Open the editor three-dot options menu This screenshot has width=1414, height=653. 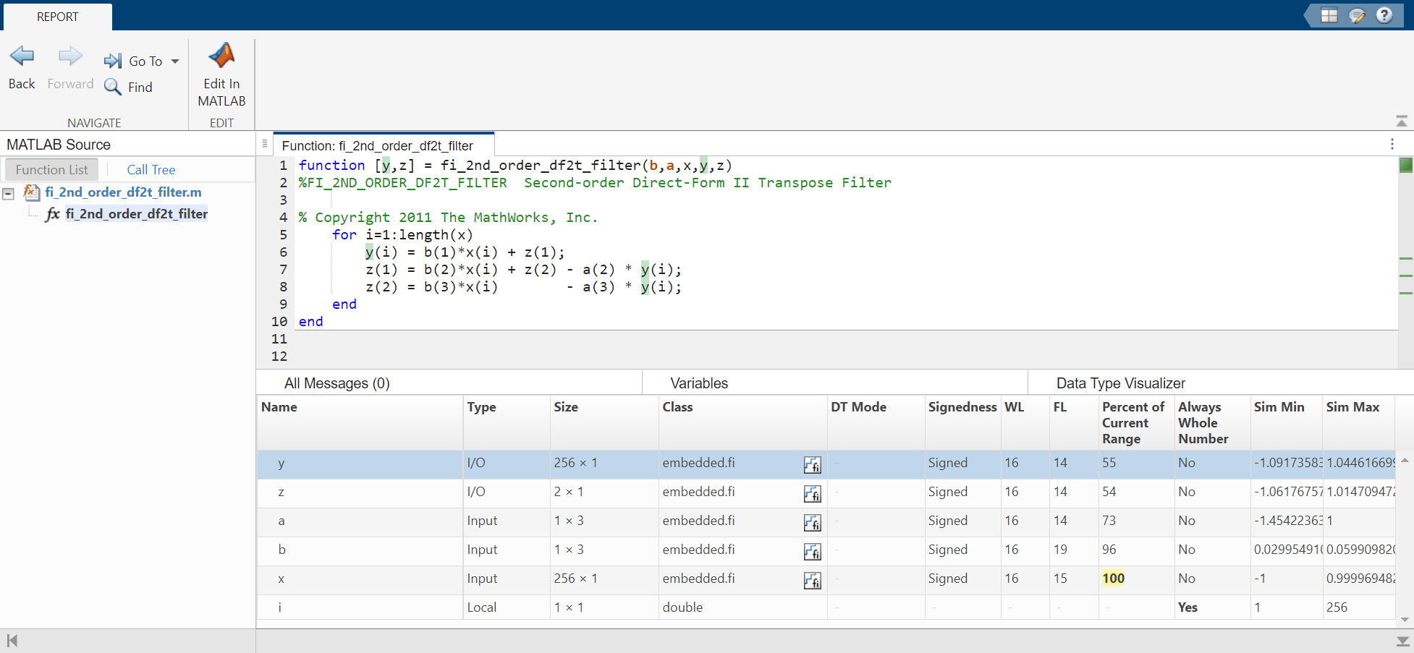(1392, 144)
